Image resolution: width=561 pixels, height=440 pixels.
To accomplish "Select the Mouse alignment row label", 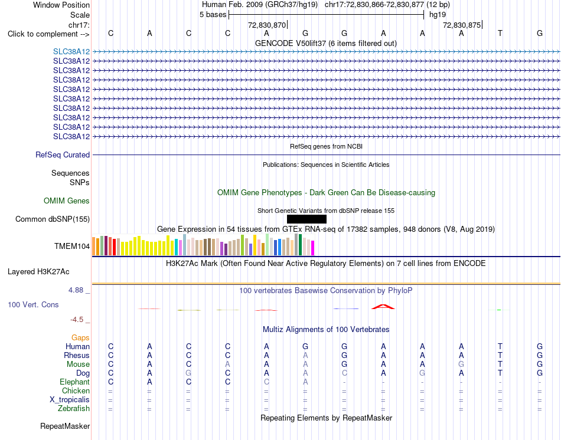I will click(x=78, y=365).
